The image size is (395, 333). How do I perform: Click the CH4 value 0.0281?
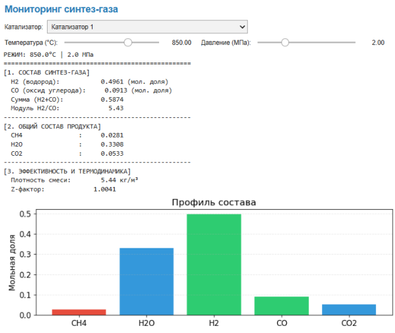point(112,136)
